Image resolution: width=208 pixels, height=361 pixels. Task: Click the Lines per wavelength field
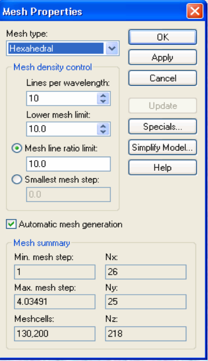tap(62, 99)
